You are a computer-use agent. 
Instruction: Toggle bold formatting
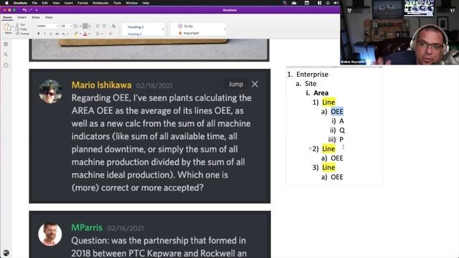point(38,34)
